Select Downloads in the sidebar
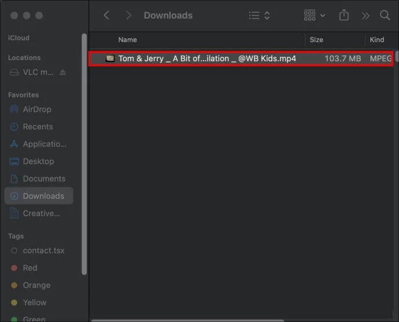 [x=39, y=196]
